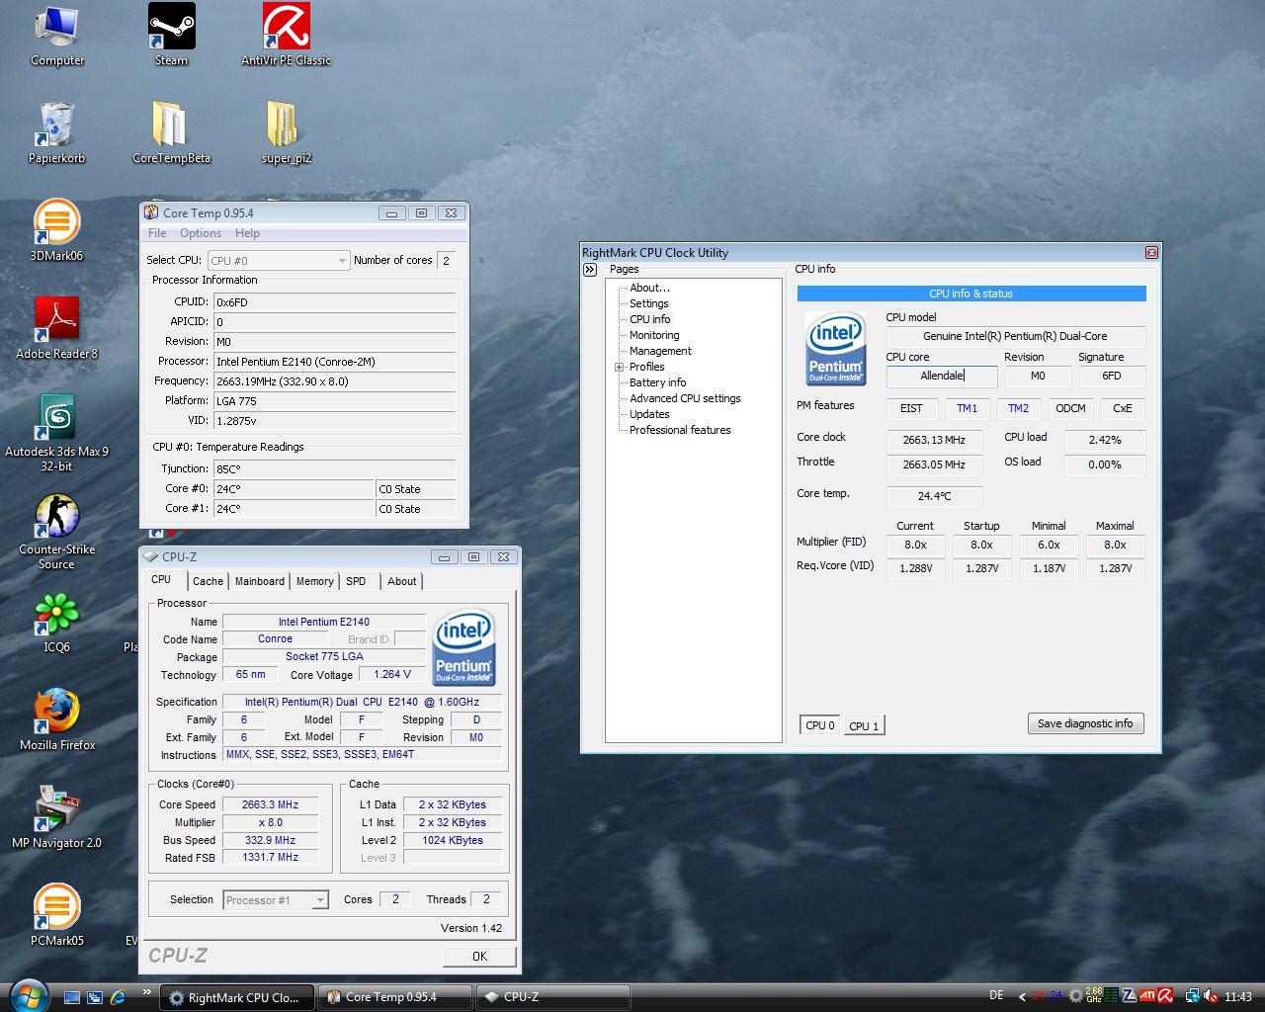Click Show Desktop quick launch icon
The height and width of the screenshot is (1012, 1265).
71,997
